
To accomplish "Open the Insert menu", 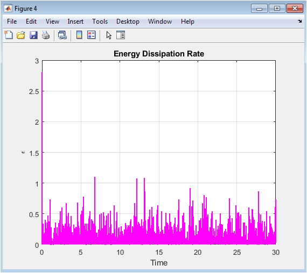I will click(x=75, y=21).
